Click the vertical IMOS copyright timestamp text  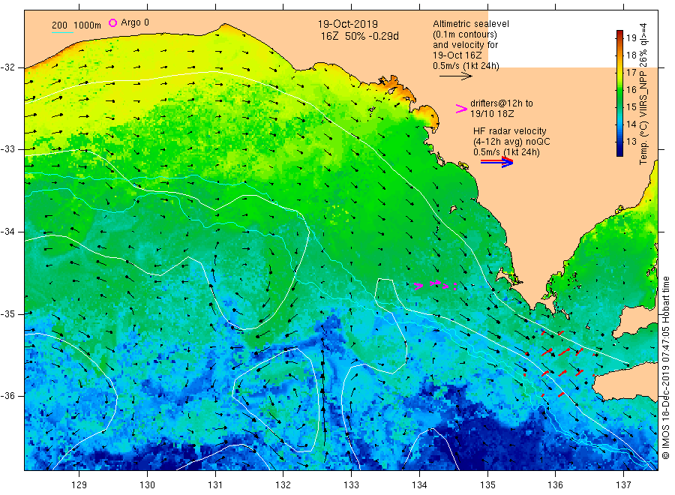pyautogui.click(x=665, y=367)
